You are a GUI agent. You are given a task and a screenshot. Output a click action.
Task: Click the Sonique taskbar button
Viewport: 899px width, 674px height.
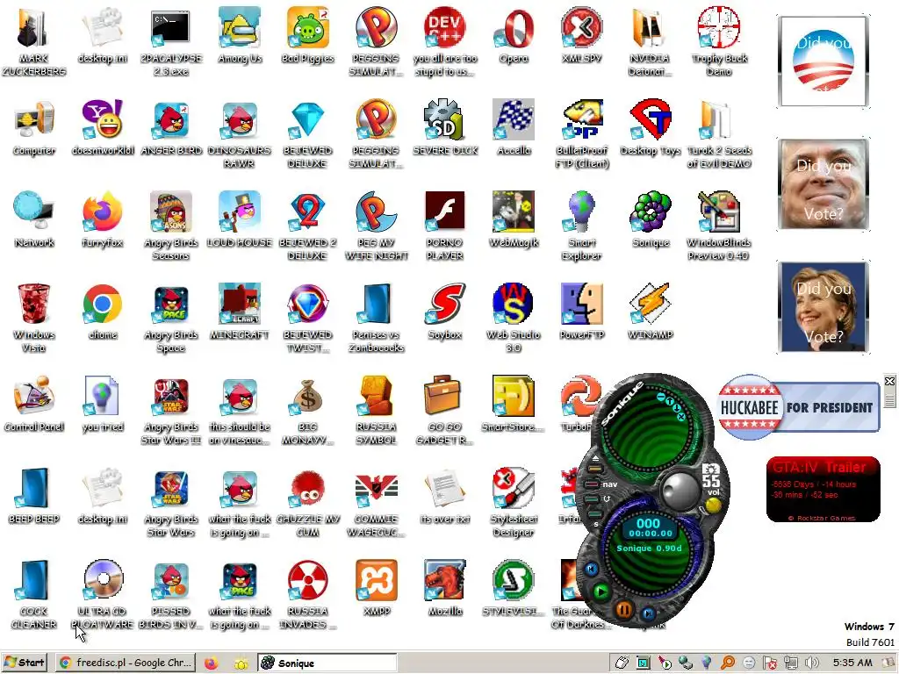(327, 663)
